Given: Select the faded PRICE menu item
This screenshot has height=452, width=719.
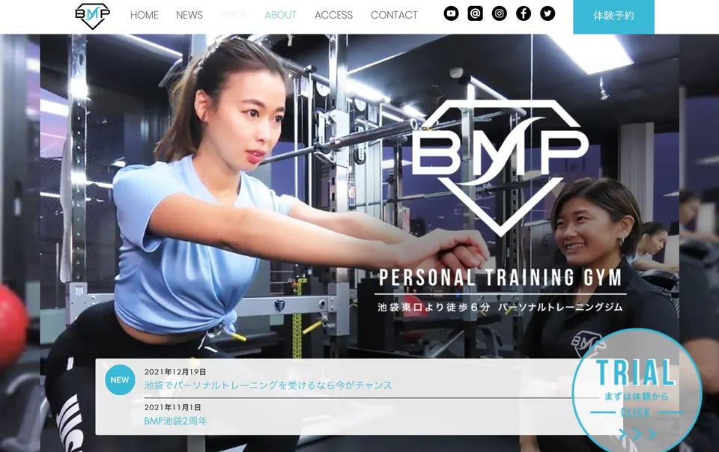Looking at the screenshot, I should pos(234,15).
